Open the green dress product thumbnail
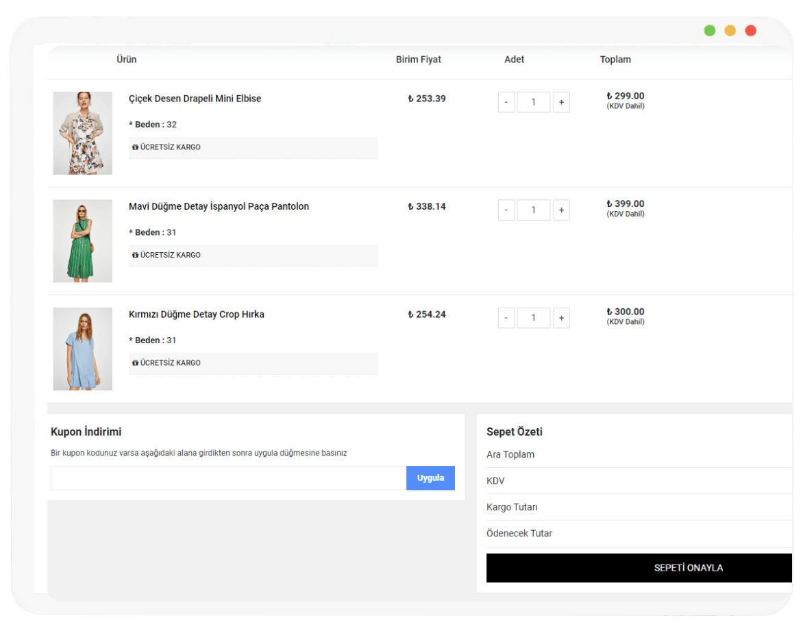803x633 pixels. pos(83,241)
